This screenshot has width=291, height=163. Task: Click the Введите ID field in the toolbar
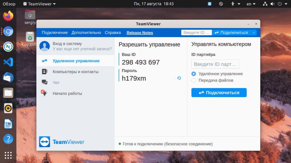[x=197, y=33]
